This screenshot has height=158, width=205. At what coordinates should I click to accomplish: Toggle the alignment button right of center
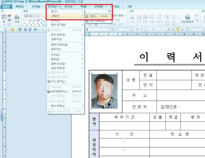click(x=182, y=29)
